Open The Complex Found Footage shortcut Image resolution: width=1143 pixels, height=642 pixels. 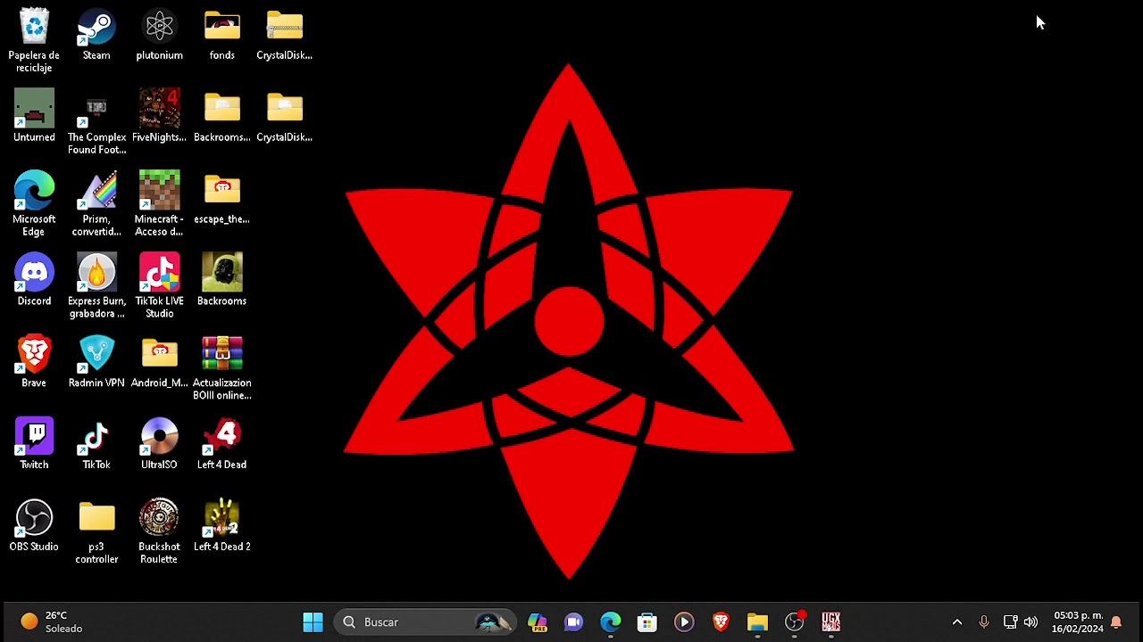point(96,109)
